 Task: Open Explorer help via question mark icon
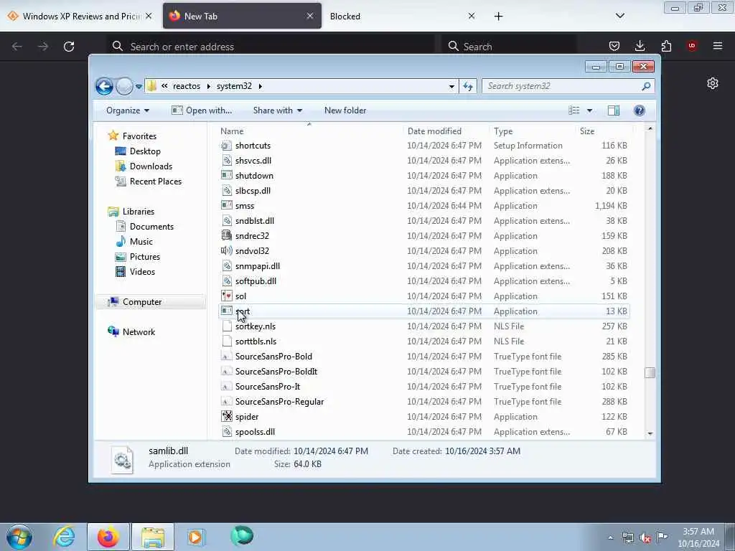tap(639, 110)
